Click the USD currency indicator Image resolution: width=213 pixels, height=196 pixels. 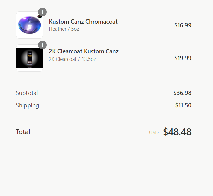(154, 133)
